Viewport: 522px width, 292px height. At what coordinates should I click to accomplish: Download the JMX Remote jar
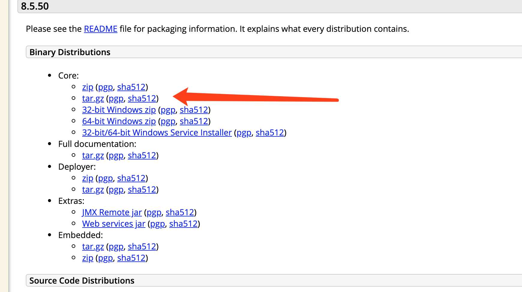[112, 213]
